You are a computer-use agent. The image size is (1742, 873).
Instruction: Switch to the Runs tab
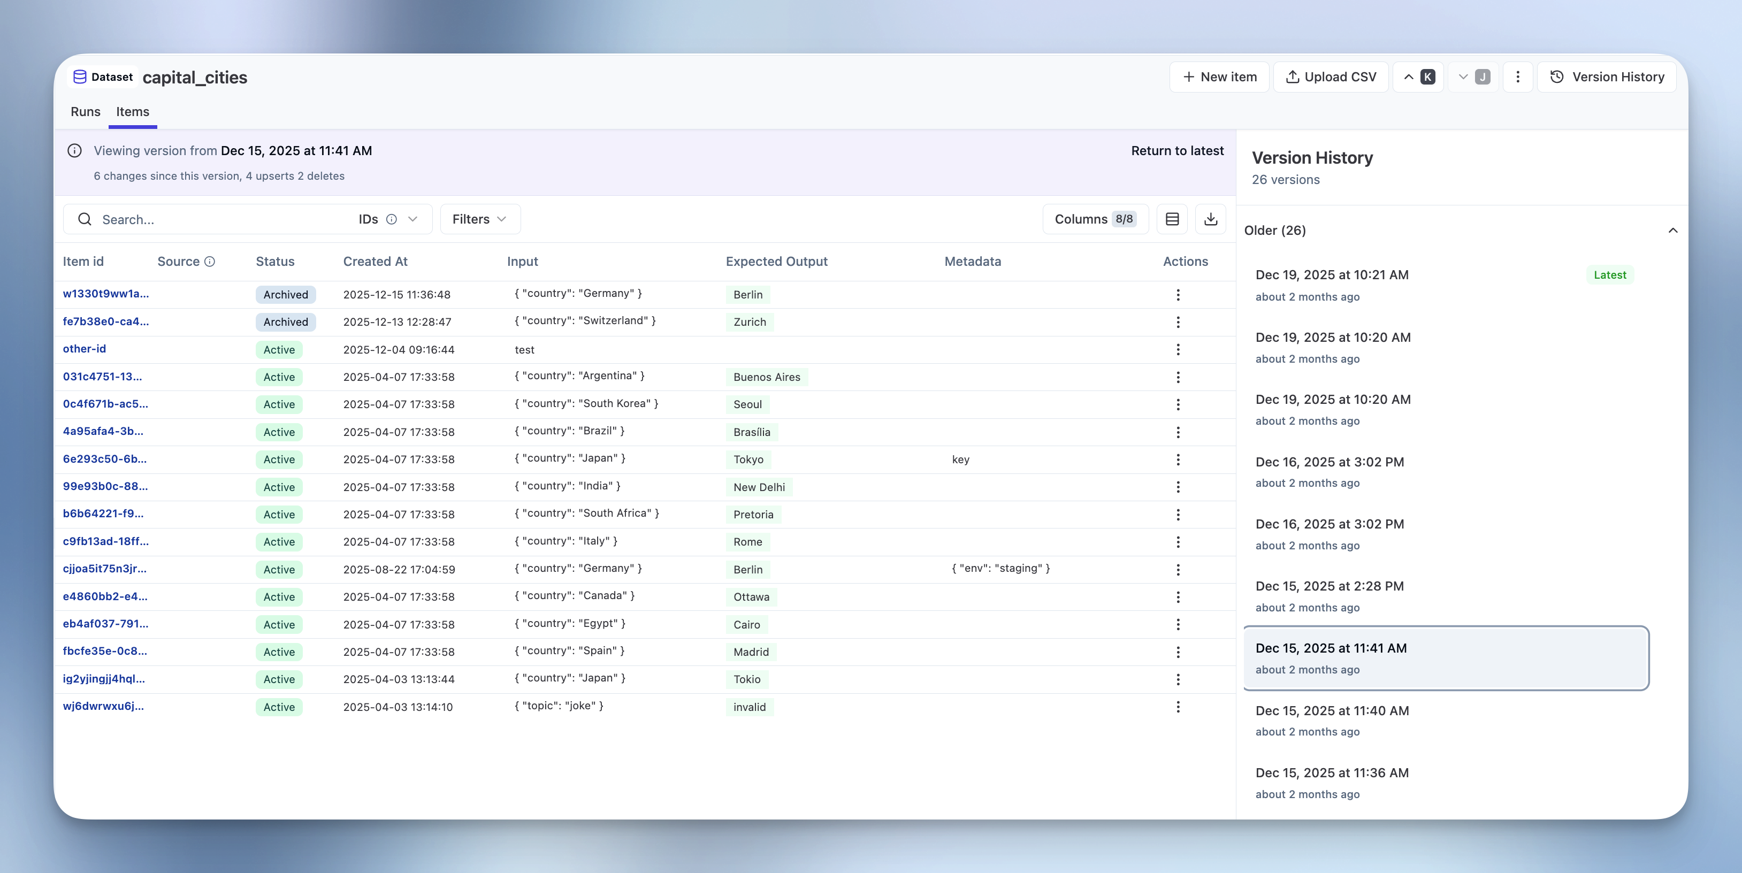coord(85,112)
